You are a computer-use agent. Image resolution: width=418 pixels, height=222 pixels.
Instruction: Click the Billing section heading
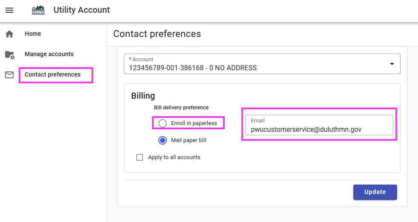tap(143, 96)
